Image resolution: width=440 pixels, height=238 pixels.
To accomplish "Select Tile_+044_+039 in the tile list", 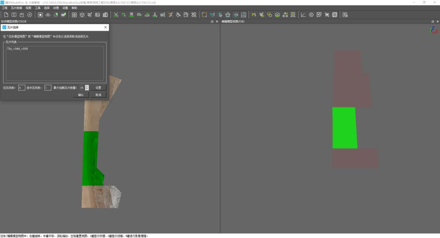I will click(18, 49).
